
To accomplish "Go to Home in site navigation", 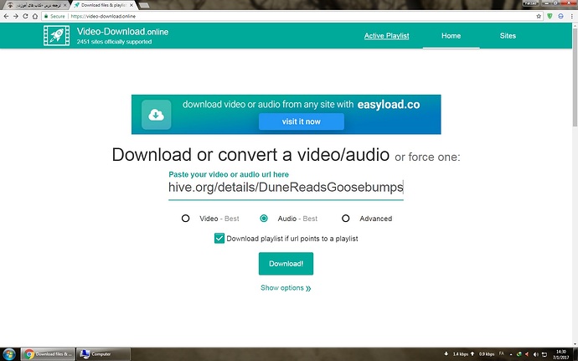I will [x=452, y=36].
